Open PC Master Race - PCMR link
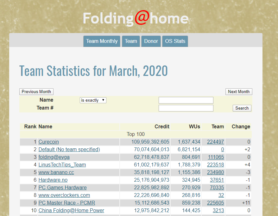Screen dimensions: 278x216 click(x=66, y=203)
